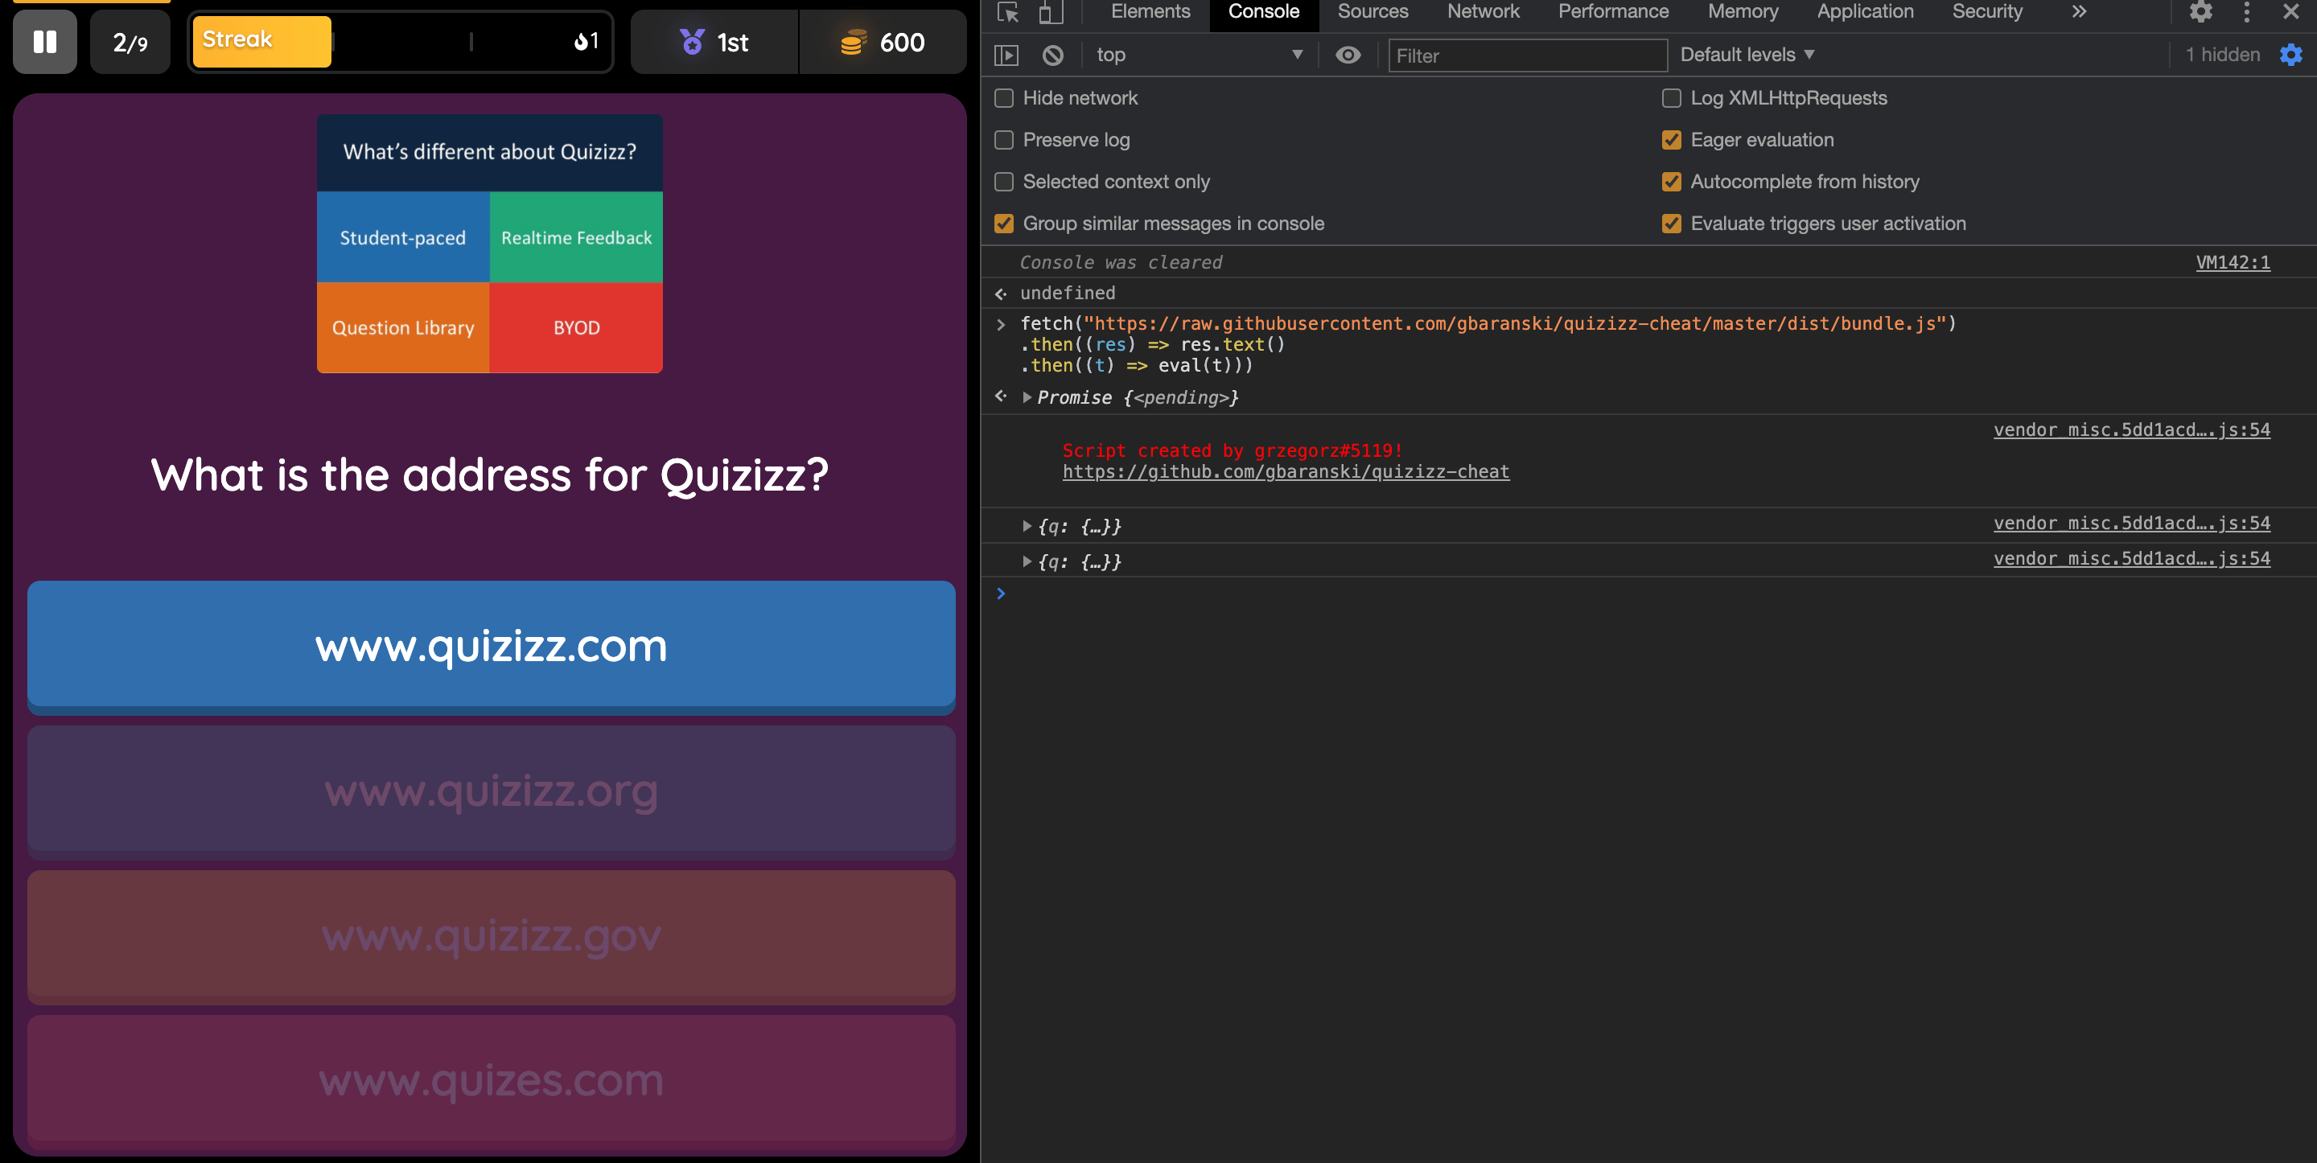Pause the quiz with the pause icon
This screenshot has width=2317, height=1163.
click(44, 43)
